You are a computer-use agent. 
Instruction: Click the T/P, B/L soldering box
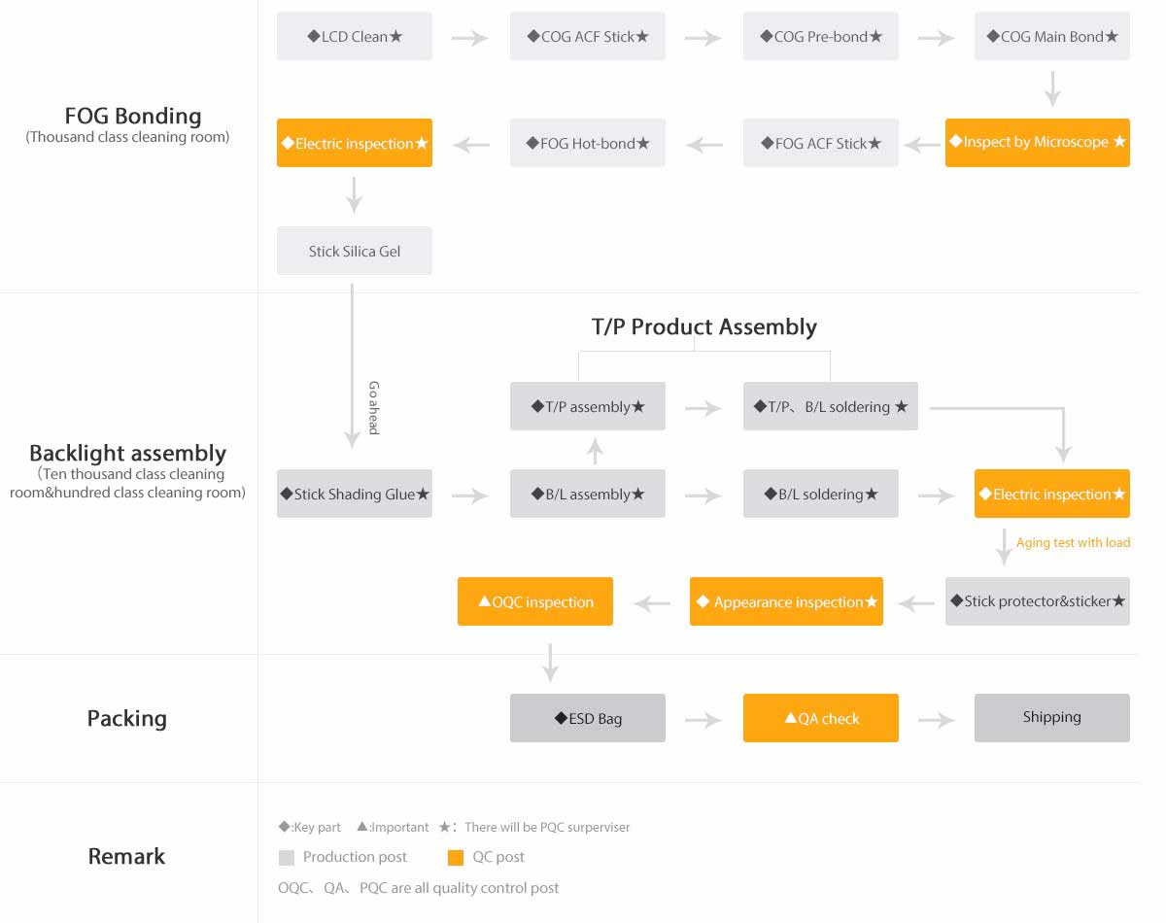pyautogui.click(x=831, y=406)
